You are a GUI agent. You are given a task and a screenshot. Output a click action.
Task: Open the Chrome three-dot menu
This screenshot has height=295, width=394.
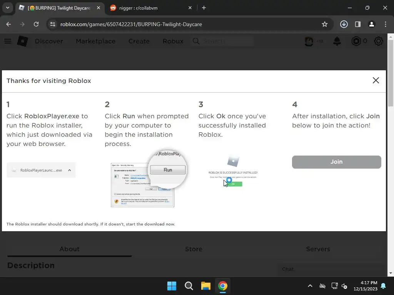[386, 24]
